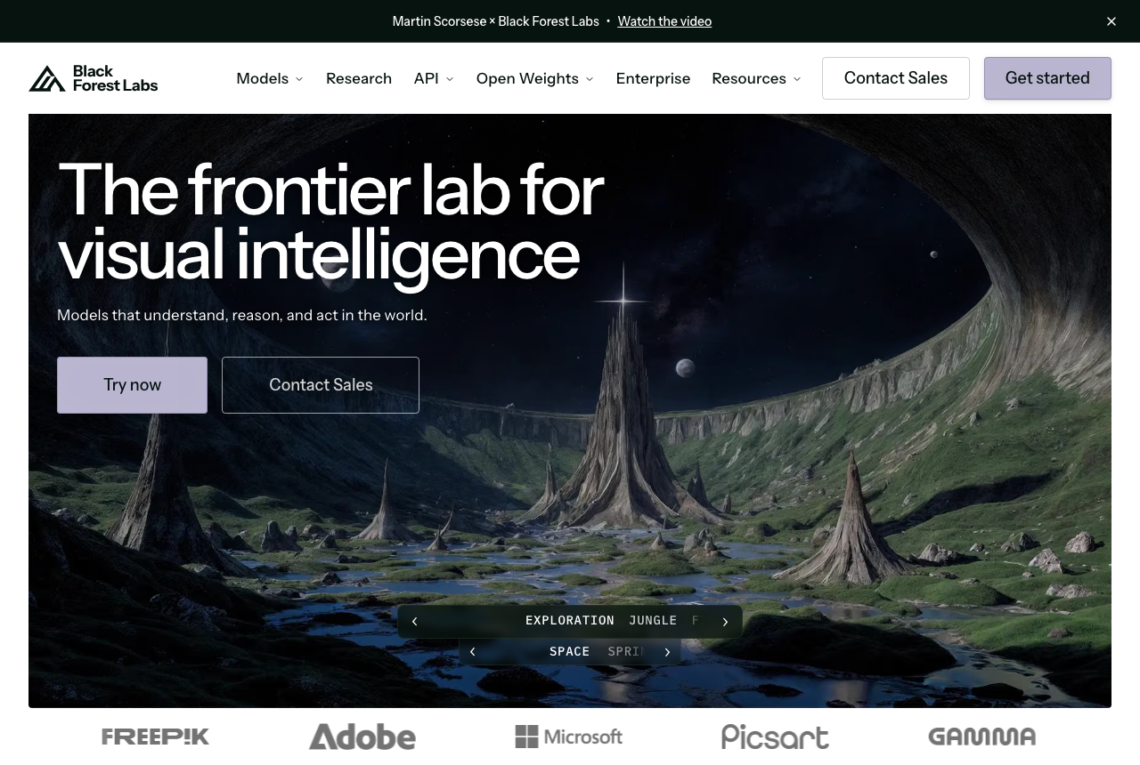Dismiss the announcement banner with X icon

(1111, 21)
